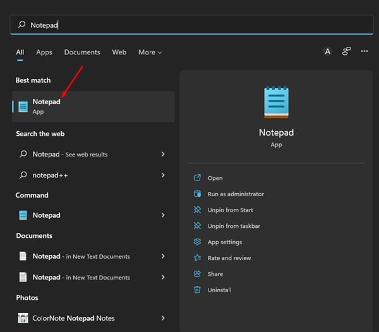Click the ColorNote photo thumbnail icon

(23, 318)
